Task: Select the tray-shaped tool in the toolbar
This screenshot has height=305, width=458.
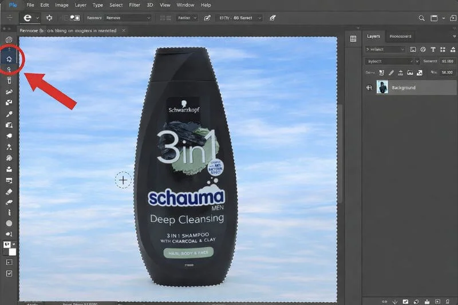Action: 9,169
